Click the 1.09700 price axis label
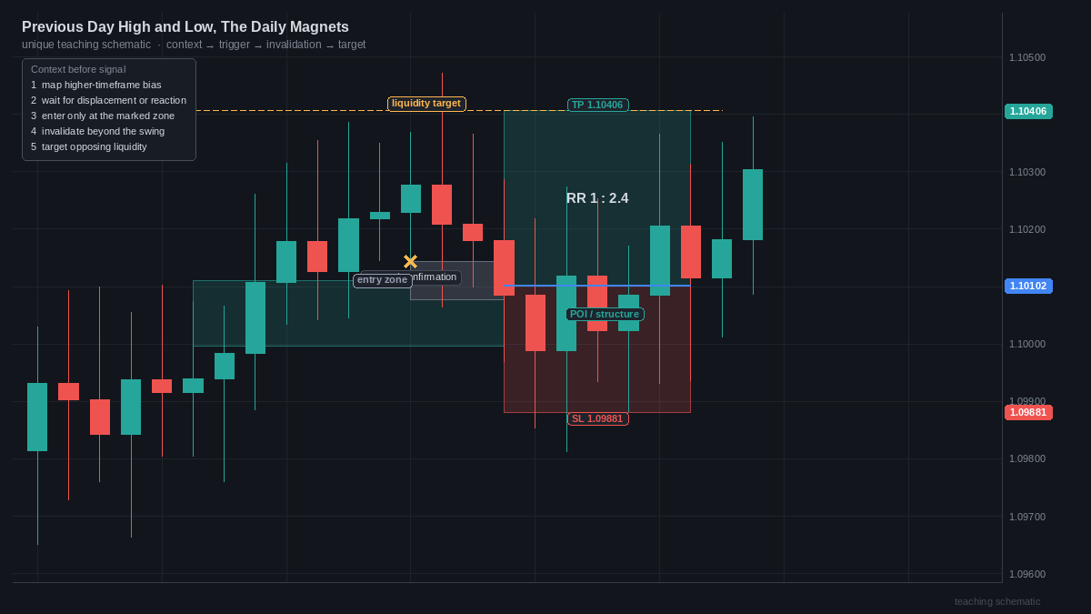This screenshot has width=1091, height=614. tap(1027, 517)
